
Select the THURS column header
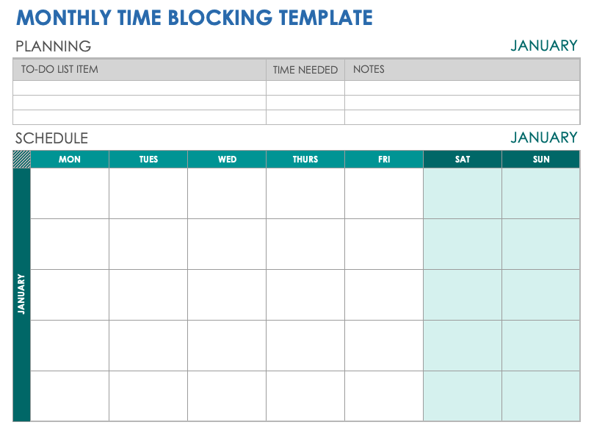[x=305, y=160]
